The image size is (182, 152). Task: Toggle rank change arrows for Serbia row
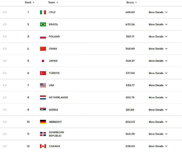[x=5, y=110]
